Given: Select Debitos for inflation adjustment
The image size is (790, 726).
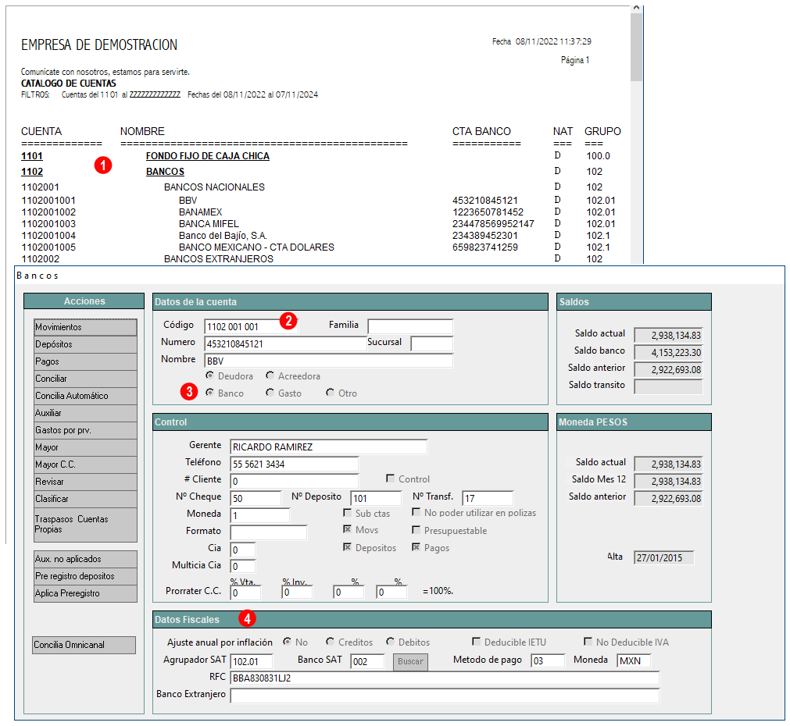Looking at the screenshot, I should (391, 642).
